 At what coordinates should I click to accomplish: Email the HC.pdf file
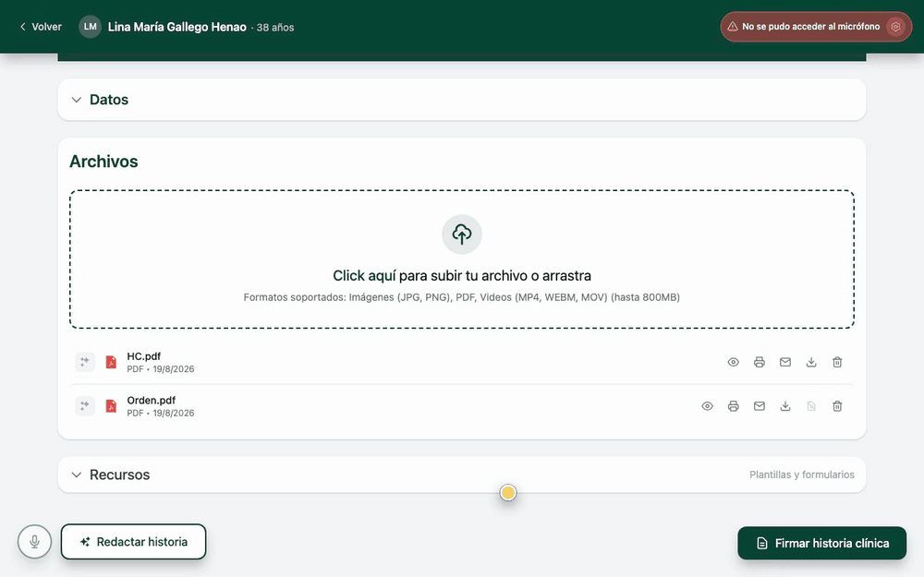(x=784, y=362)
